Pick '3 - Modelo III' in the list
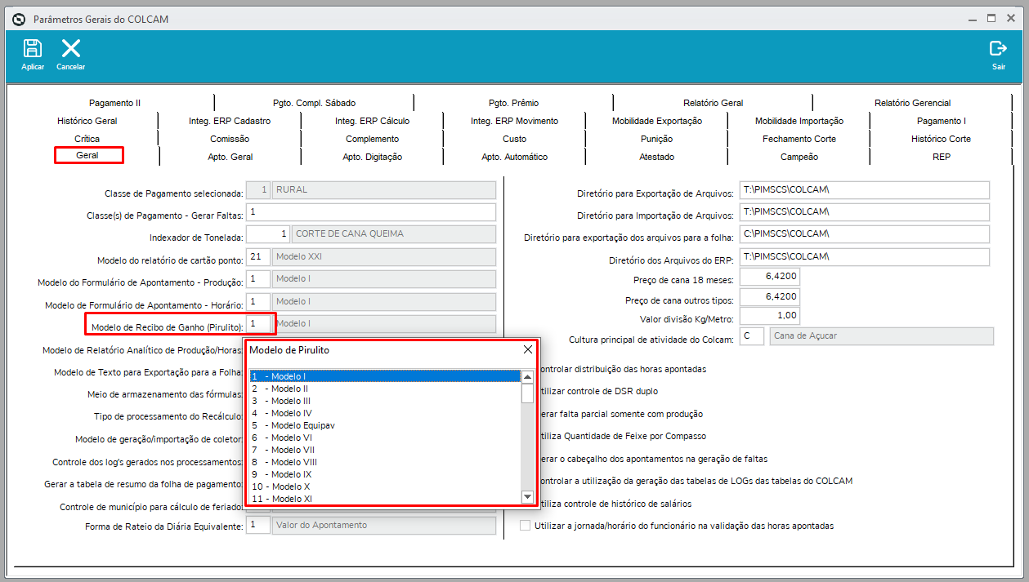This screenshot has width=1029, height=582. tap(385, 401)
